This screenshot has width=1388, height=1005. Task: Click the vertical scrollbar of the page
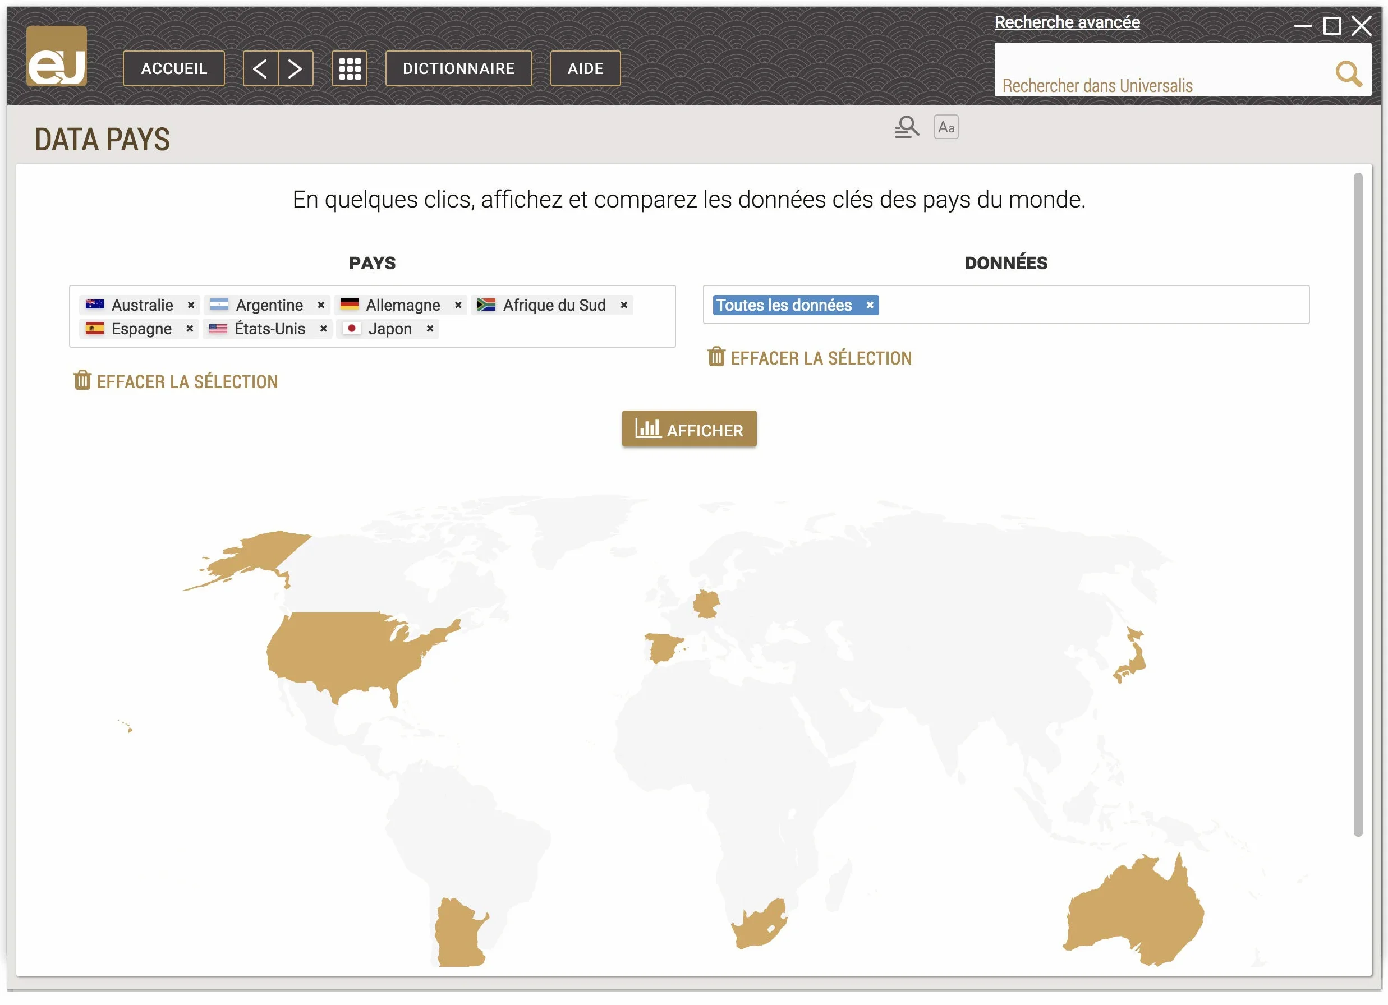coord(1357,505)
